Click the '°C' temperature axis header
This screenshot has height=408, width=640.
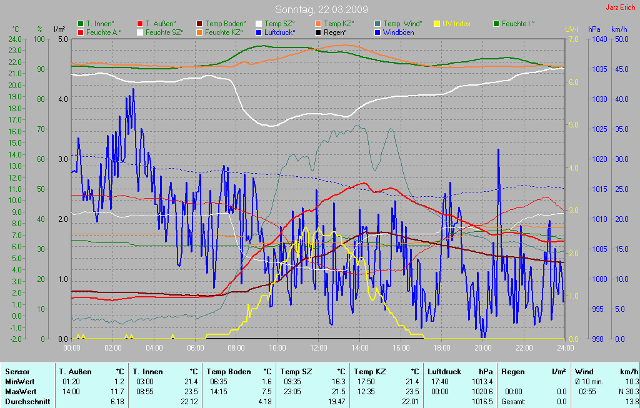point(16,29)
